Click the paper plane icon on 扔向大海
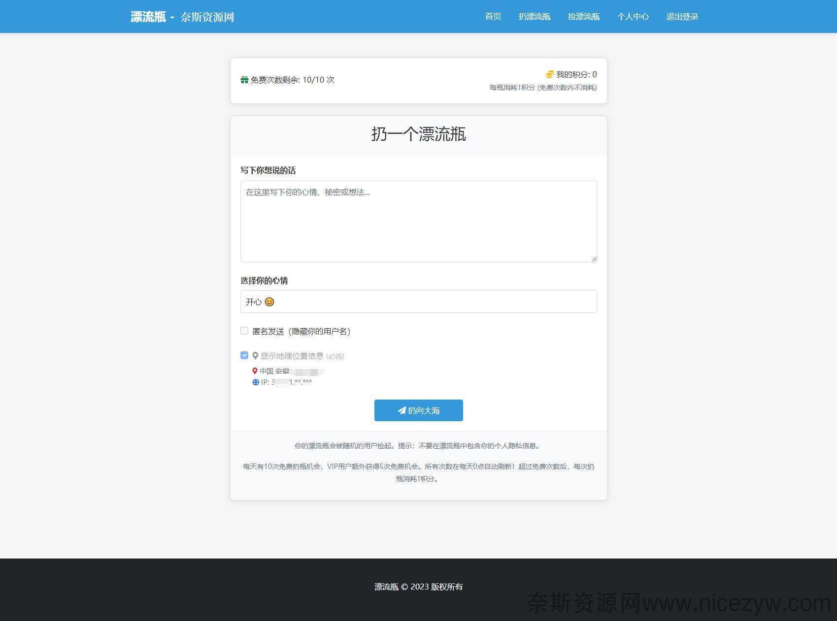The height and width of the screenshot is (621, 837). [402, 410]
